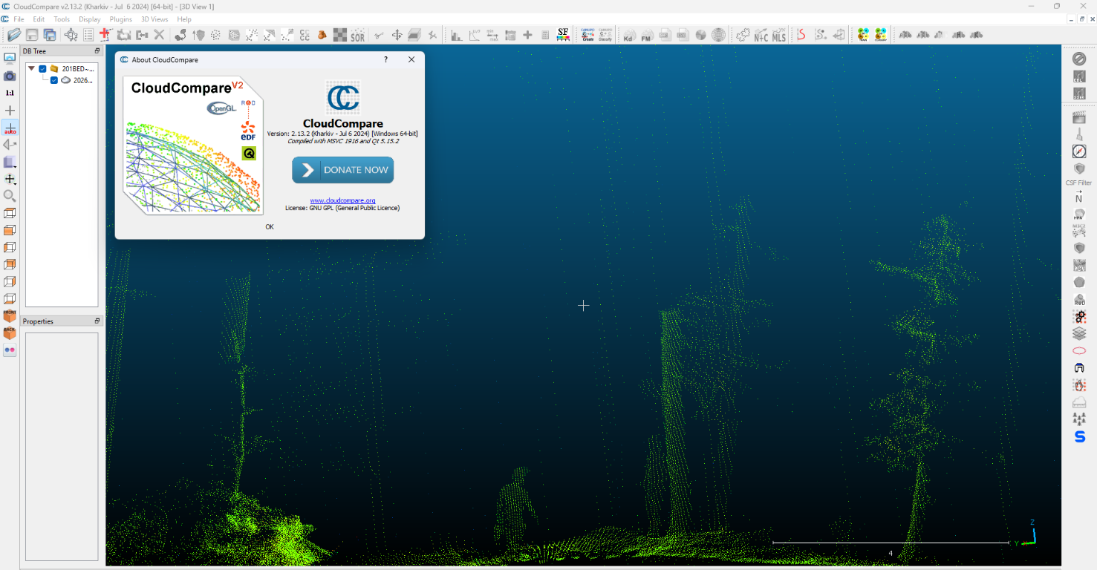This screenshot has height=570, width=1097.
Task: Open the File menu
Action: coord(19,19)
